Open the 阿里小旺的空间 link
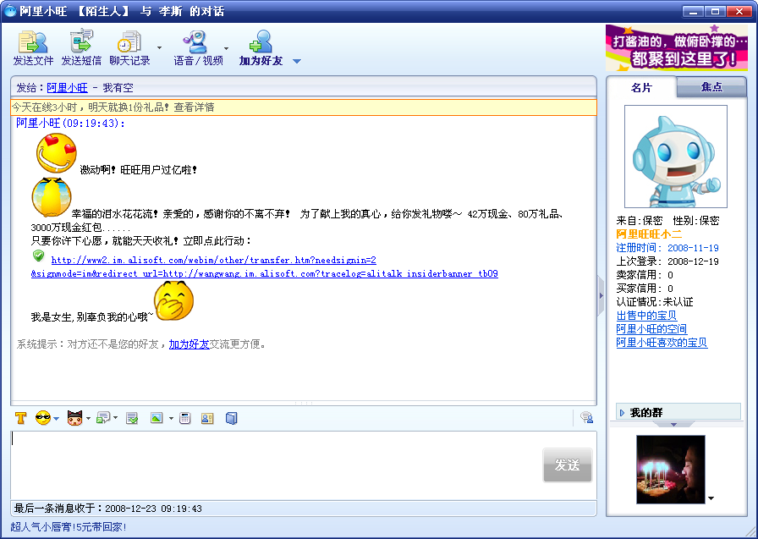This screenshot has height=539, width=758. pos(651,329)
